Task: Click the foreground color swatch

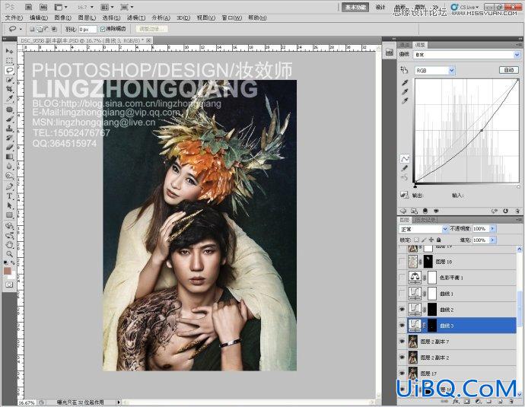Action: [x=7, y=270]
